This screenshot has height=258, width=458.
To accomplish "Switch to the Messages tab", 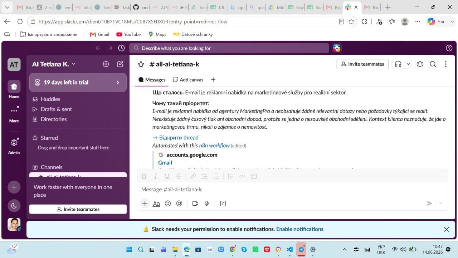I will point(152,80).
